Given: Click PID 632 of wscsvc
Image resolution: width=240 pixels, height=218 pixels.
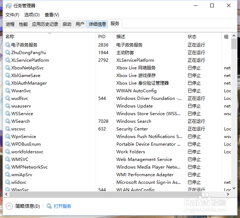Looking at the screenshot, I should [x=102, y=129].
